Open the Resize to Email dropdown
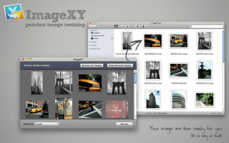Image resolution: width=229 pixels, height=143 pixels. click(x=47, y=124)
